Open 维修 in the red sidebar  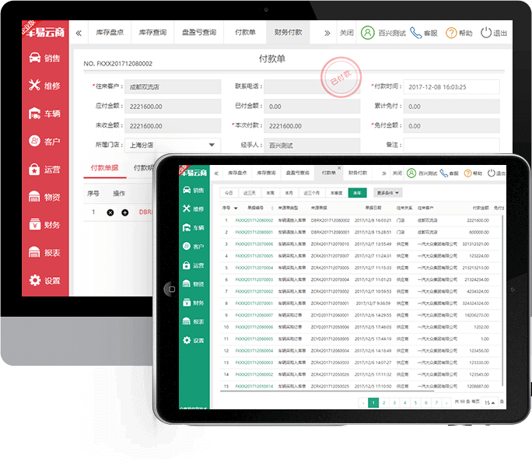(x=44, y=86)
